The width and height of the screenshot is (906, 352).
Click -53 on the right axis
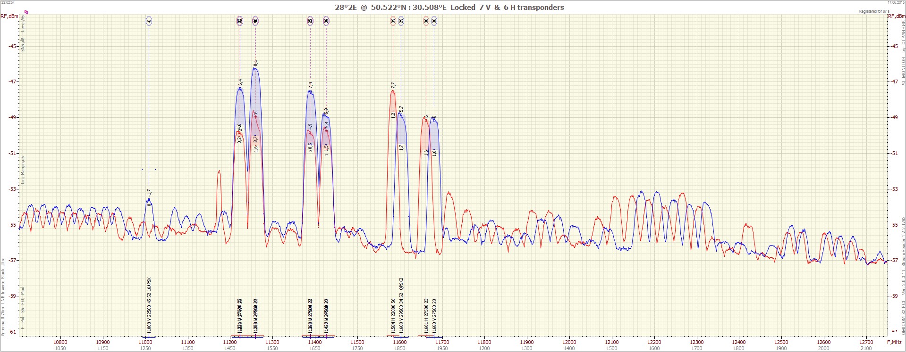coord(894,189)
